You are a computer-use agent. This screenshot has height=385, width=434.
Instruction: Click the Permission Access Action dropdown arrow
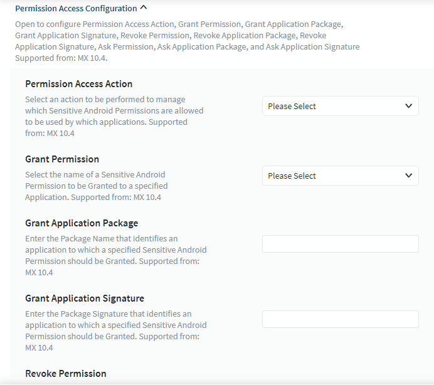(x=408, y=106)
